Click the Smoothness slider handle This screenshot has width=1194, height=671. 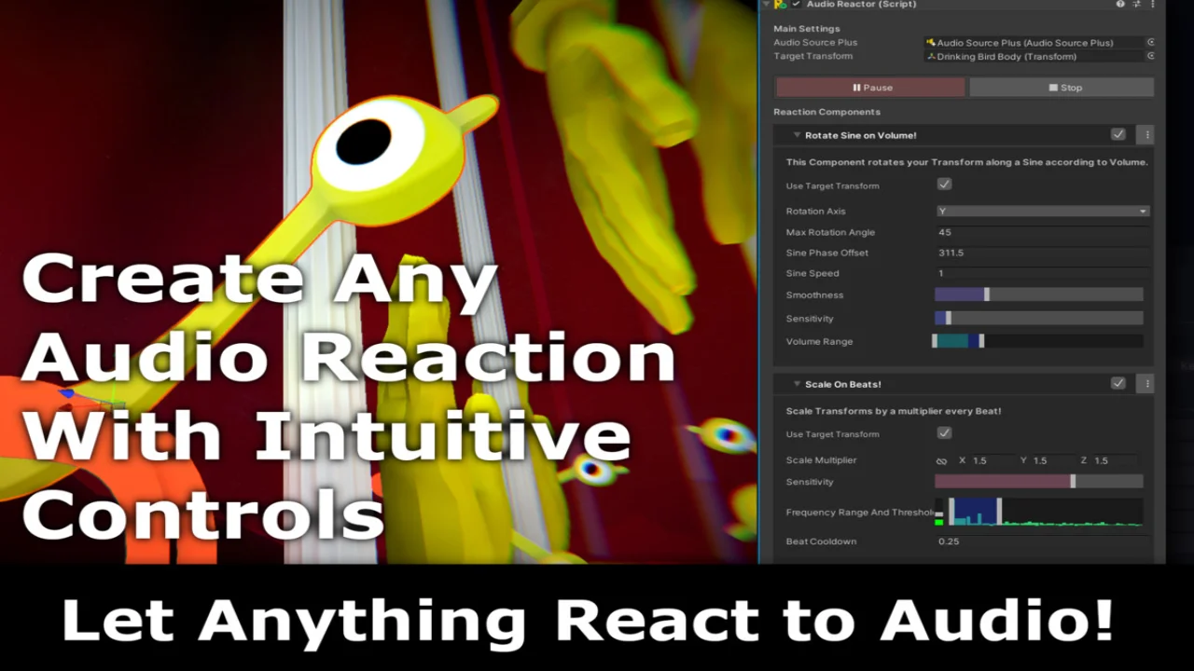986,295
